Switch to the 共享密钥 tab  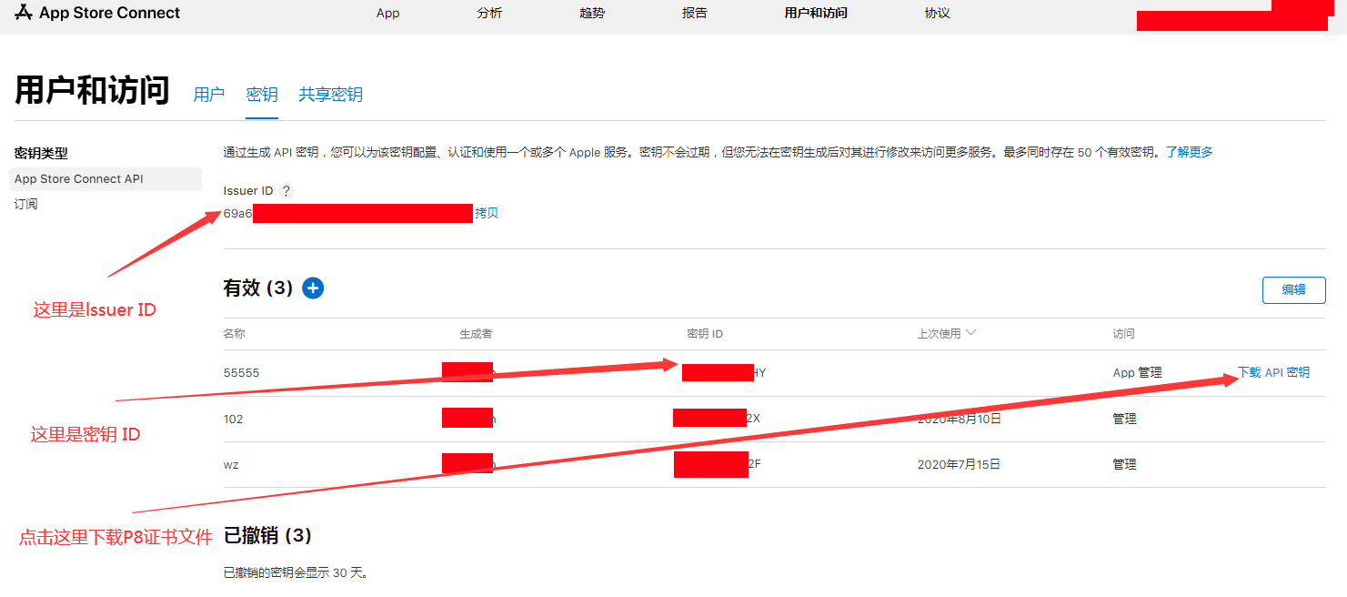click(x=331, y=95)
